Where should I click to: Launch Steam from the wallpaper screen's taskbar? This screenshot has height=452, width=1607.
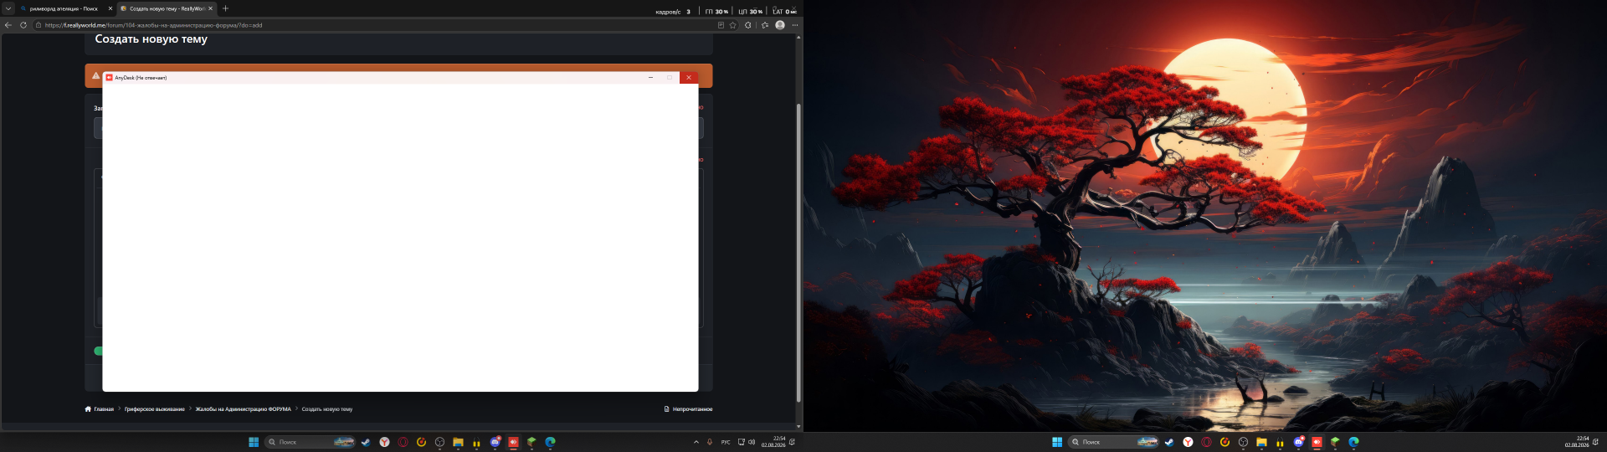pos(1169,442)
